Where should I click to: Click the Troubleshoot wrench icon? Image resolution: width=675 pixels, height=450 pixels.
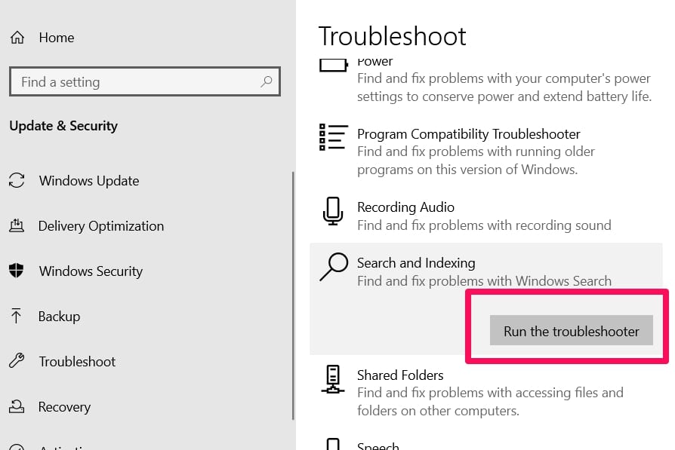[x=17, y=360]
